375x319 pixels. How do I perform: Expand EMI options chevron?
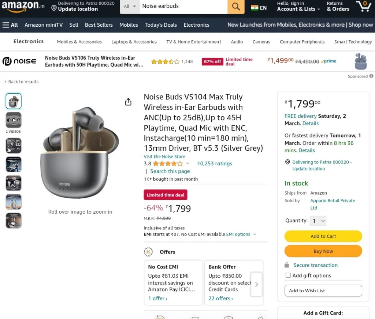[255, 234]
